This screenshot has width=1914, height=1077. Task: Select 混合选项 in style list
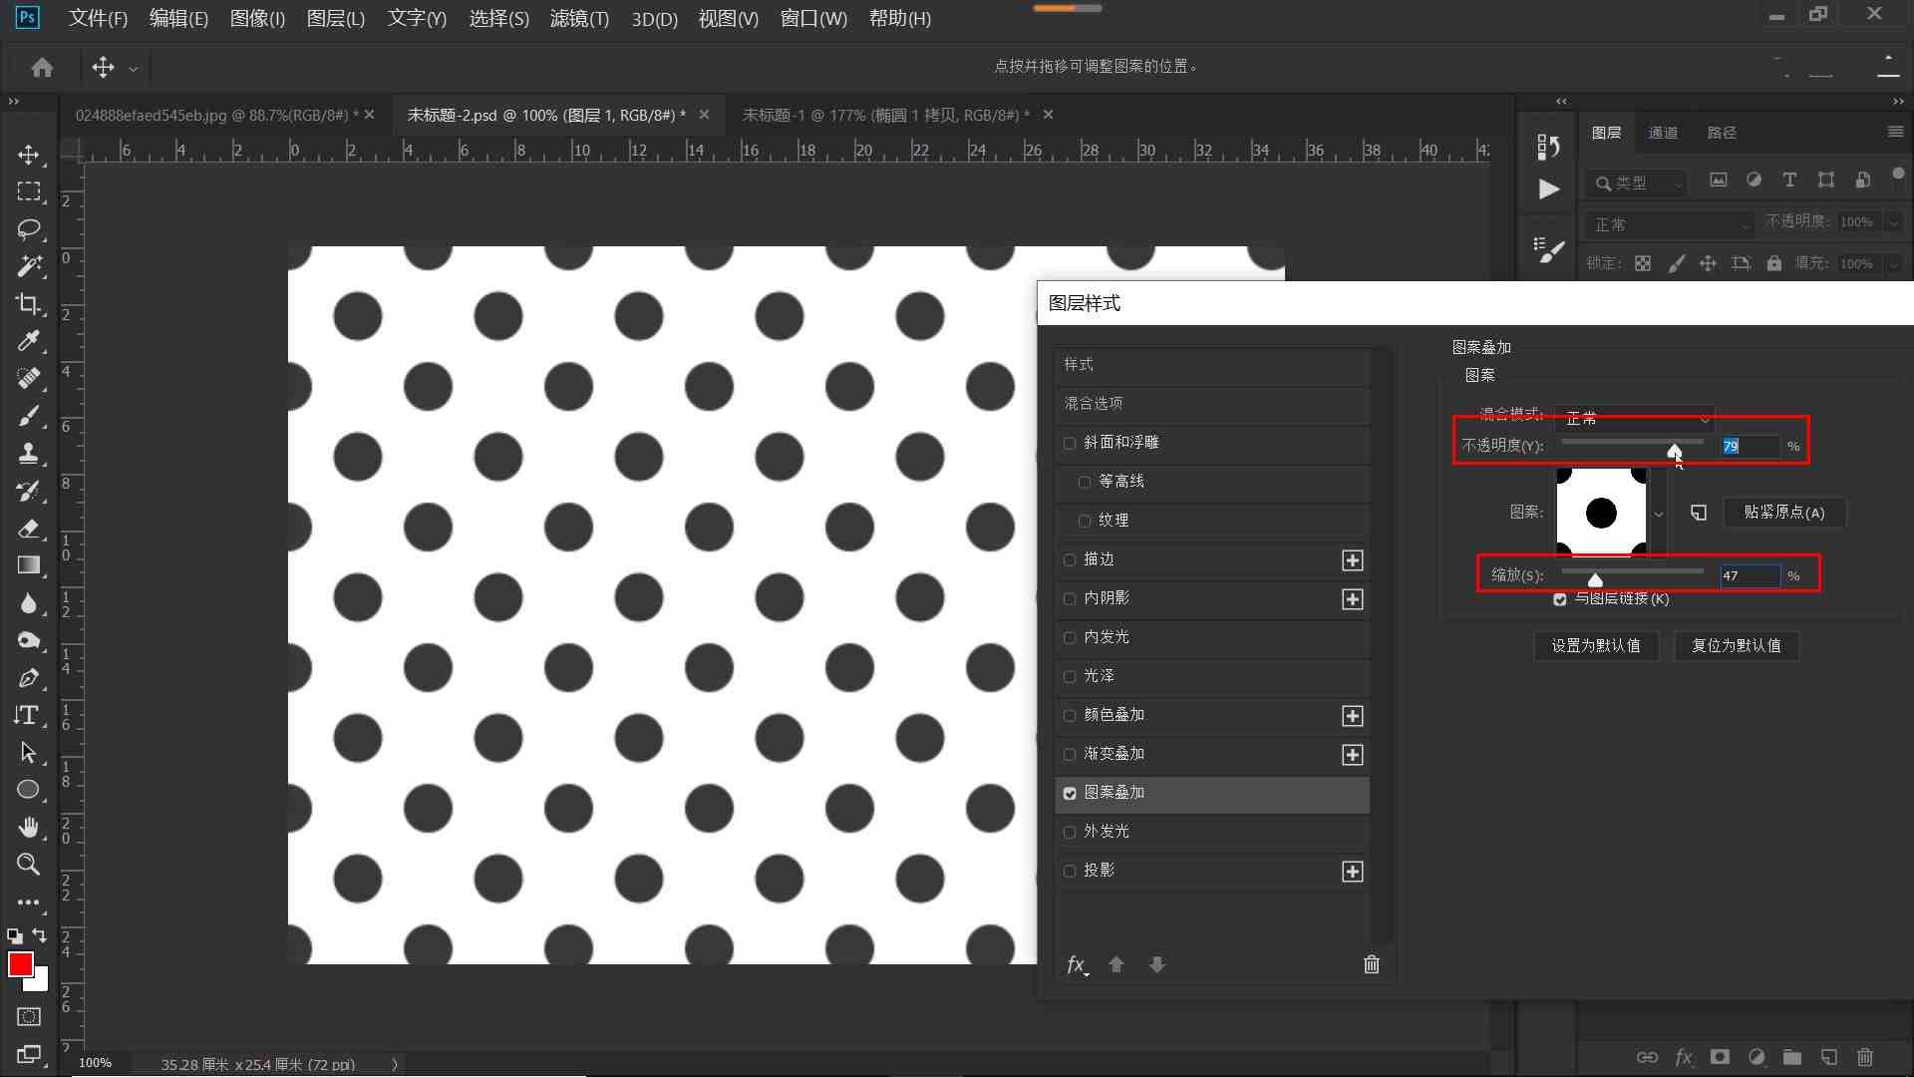[1212, 403]
